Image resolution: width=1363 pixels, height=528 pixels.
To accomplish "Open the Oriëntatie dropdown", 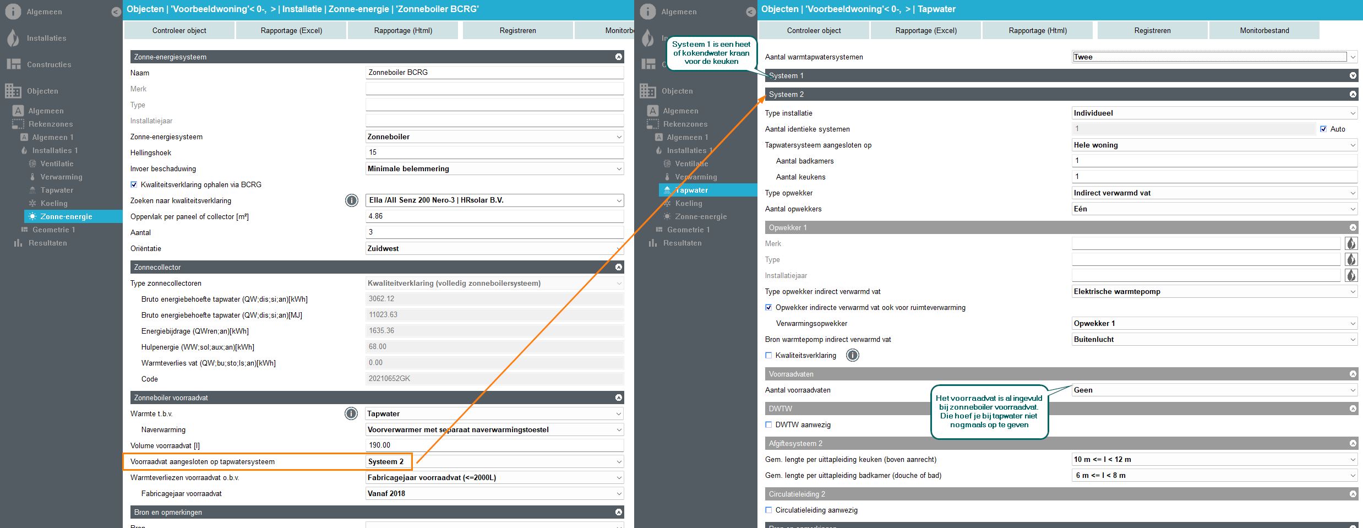I will (x=494, y=249).
